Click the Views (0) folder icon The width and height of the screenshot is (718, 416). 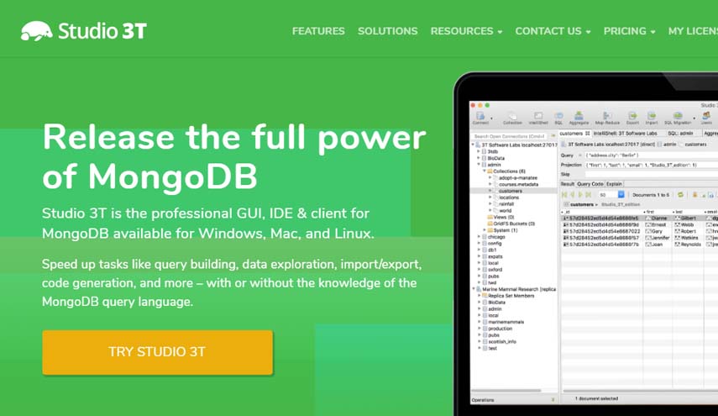[x=490, y=217]
